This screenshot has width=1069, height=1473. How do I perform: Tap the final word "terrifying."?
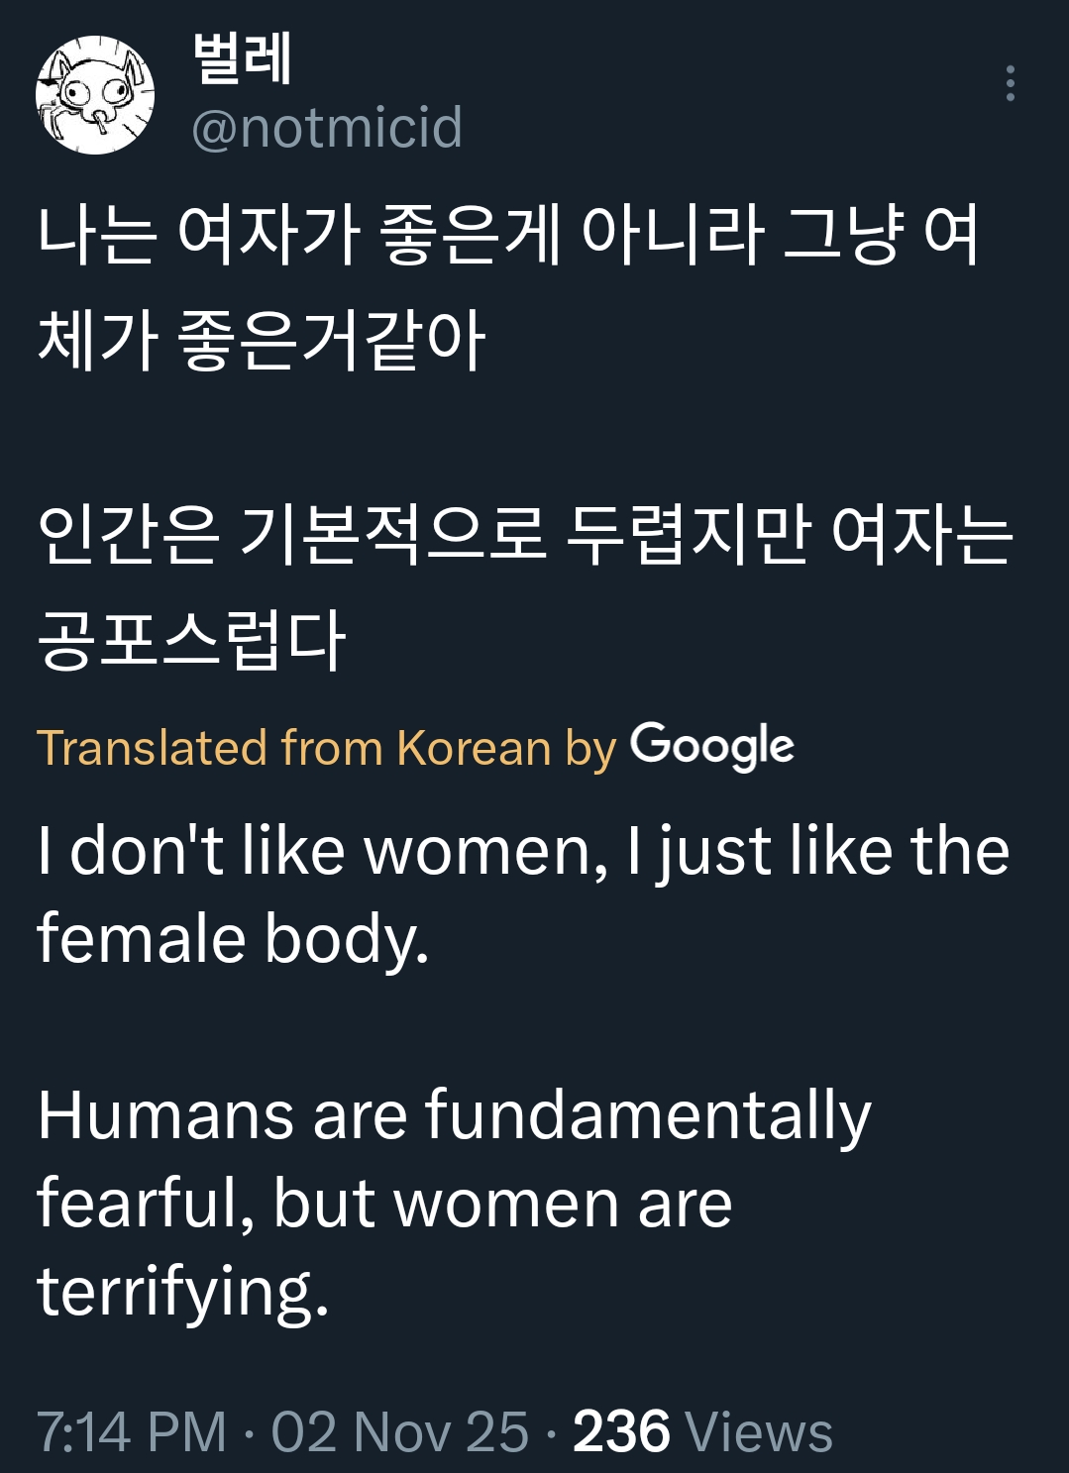[183, 1291]
